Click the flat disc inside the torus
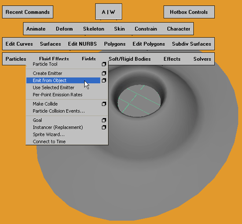The image size is (242, 224). pyautogui.click(x=139, y=101)
